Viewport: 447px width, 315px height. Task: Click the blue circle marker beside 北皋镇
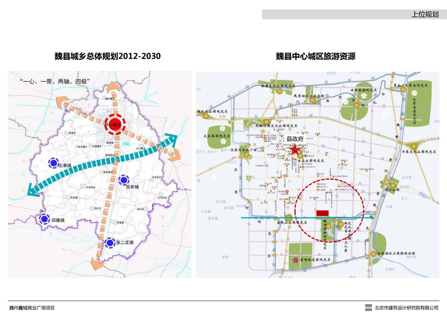(53, 163)
